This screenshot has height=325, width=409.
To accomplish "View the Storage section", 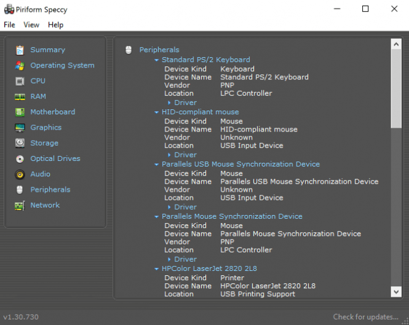I will (44, 143).
